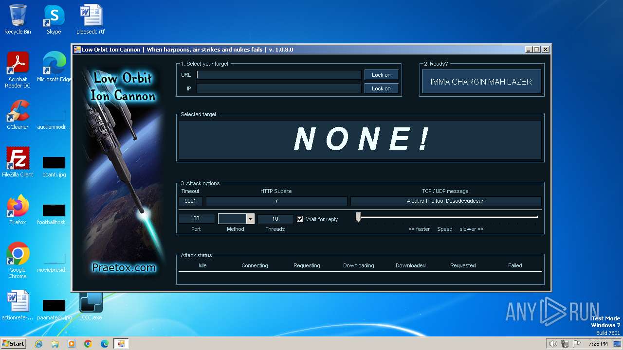Open Microsoft Edge desktop shortcut
The width and height of the screenshot is (623, 350).
(x=54, y=67)
